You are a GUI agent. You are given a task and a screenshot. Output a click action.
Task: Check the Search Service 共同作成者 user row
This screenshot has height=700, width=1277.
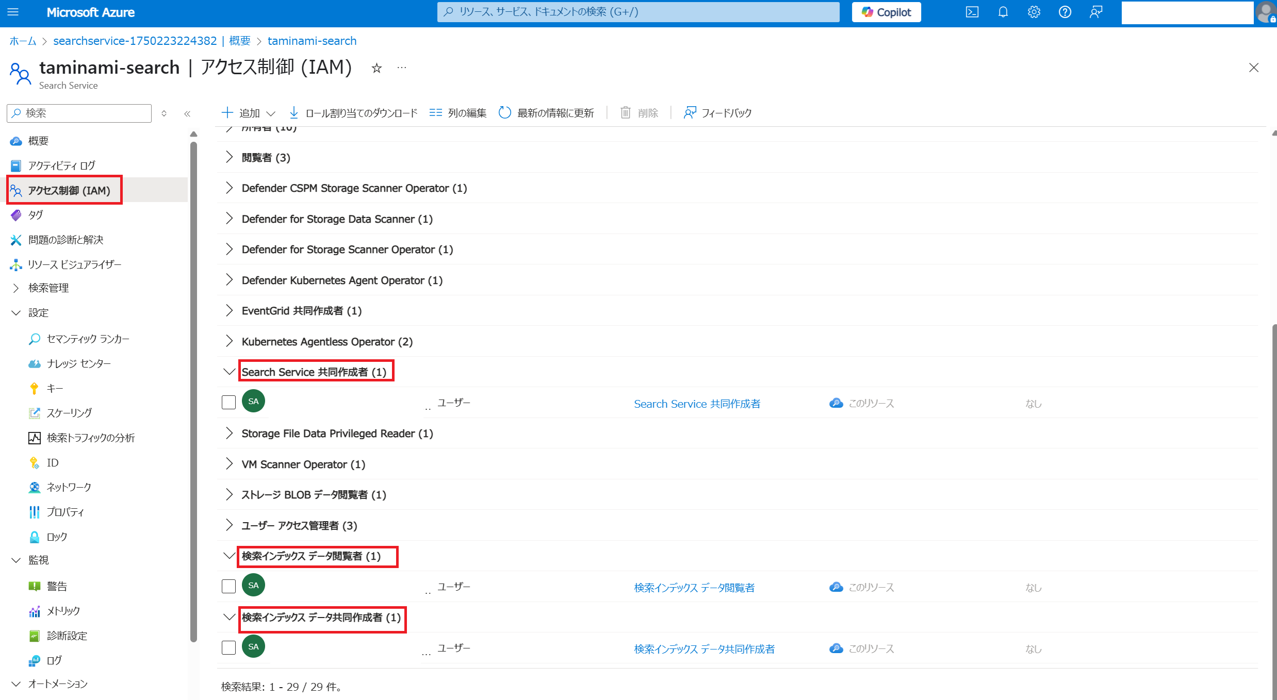[228, 402]
